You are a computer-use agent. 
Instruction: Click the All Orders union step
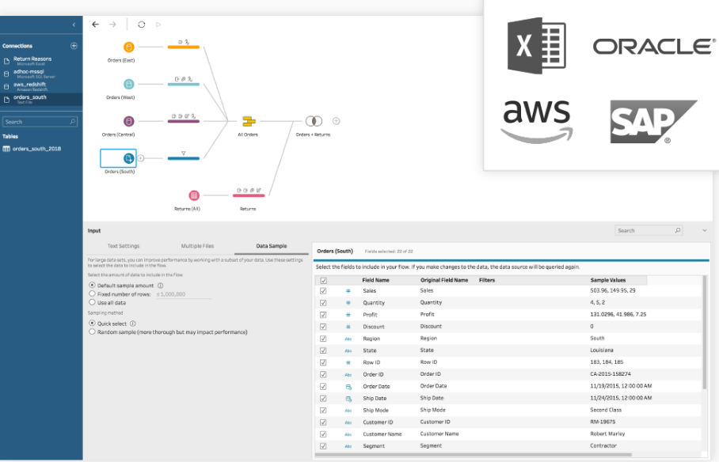coord(248,121)
